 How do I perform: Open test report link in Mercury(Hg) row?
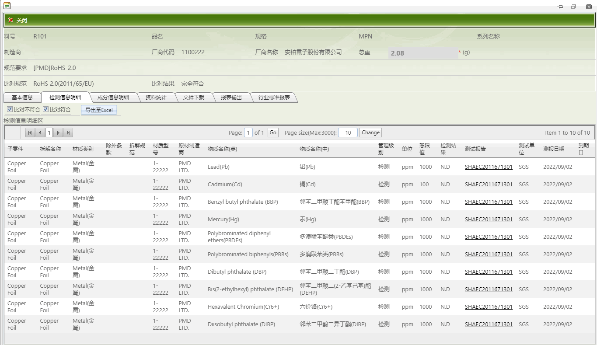click(489, 220)
